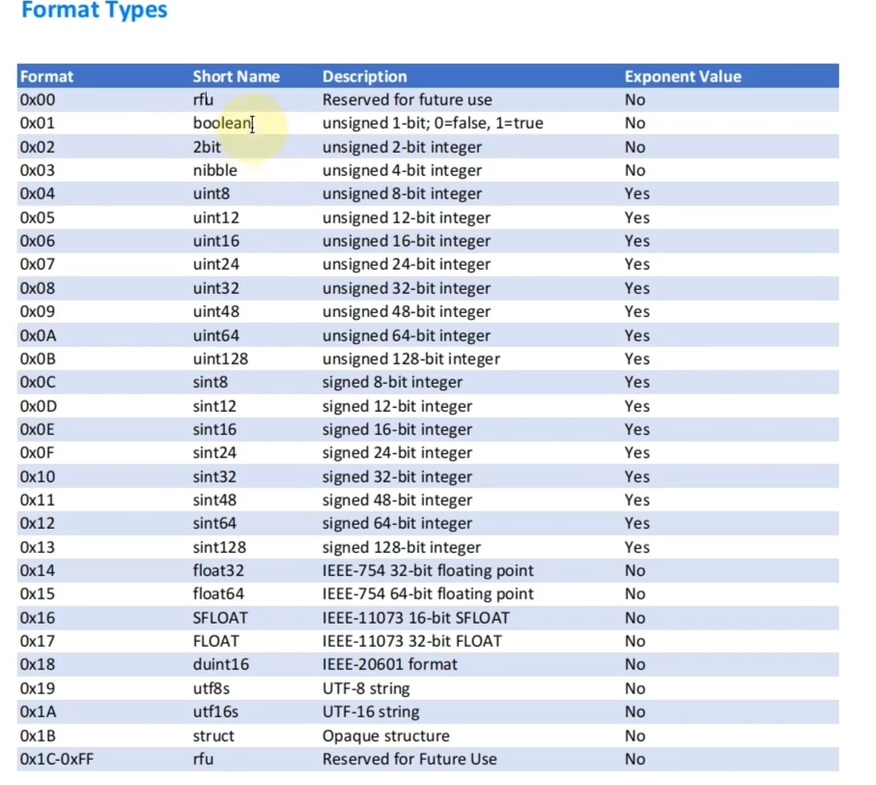This screenshot has width=876, height=785.
Task: Click the 'sint48' short name
Action: click(x=214, y=501)
